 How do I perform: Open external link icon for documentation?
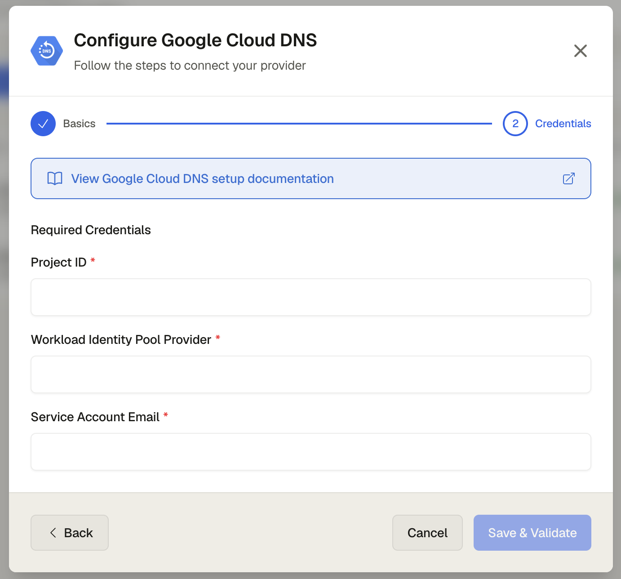(x=569, y=178)
